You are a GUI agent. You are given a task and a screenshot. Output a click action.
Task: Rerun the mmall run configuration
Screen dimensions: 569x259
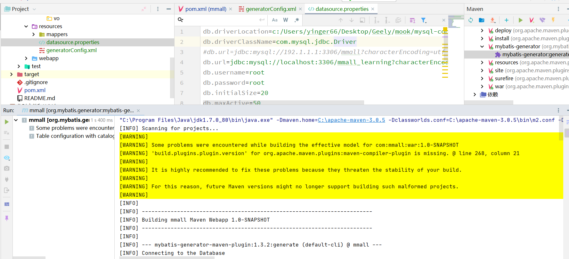(7, 122)
